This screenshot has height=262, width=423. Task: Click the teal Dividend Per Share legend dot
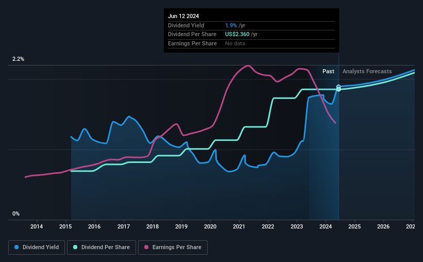tap(75, 247)
